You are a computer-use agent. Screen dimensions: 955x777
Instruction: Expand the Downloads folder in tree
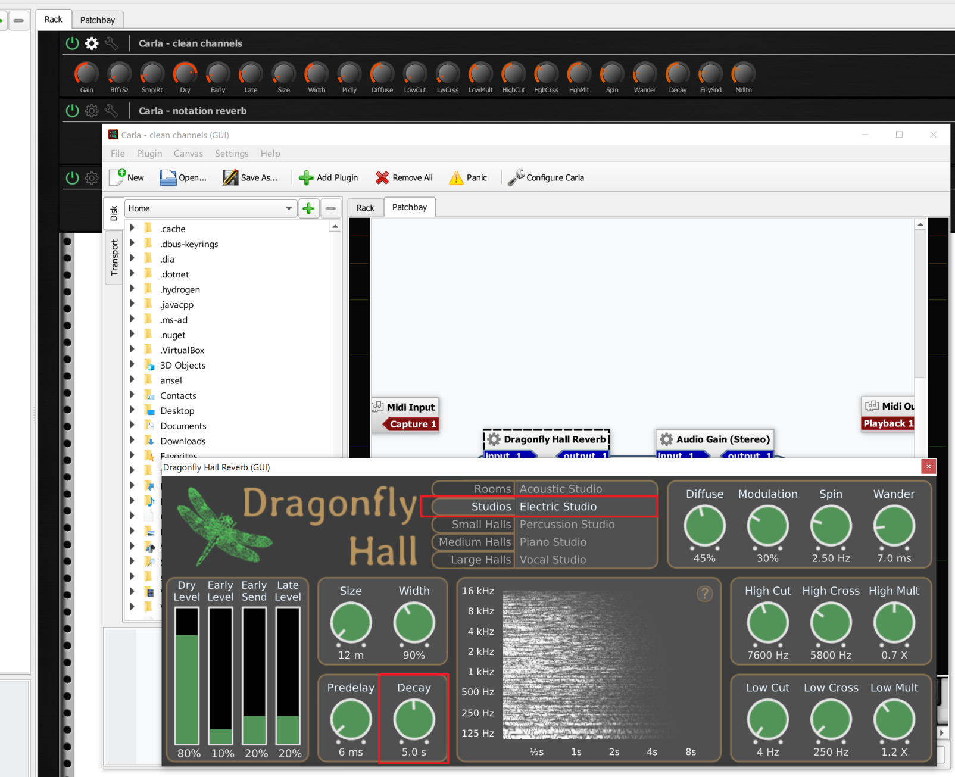[x=132, y=441]
